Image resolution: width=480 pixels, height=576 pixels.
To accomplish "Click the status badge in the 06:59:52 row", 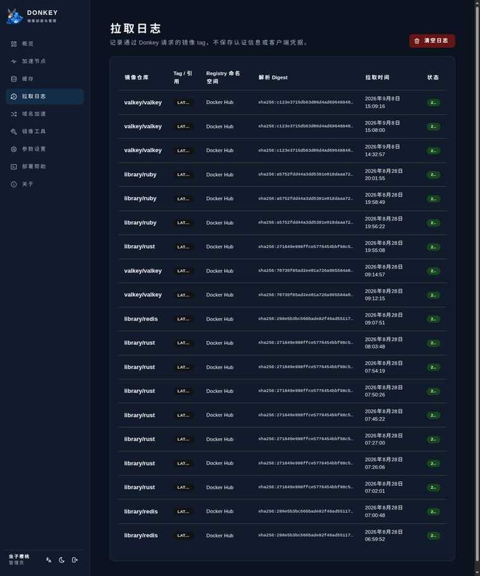I will (433, 536).
